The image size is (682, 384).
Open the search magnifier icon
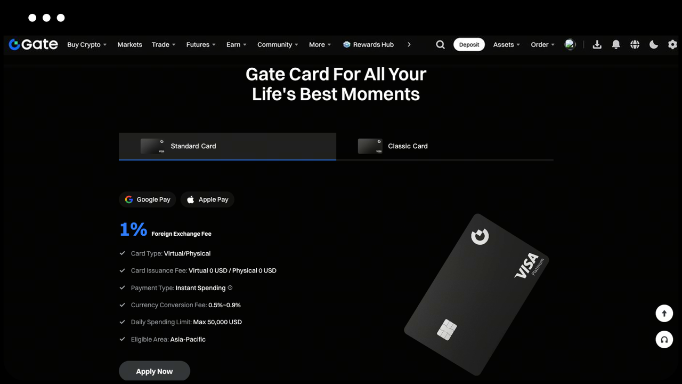click(x=440, y=45)
